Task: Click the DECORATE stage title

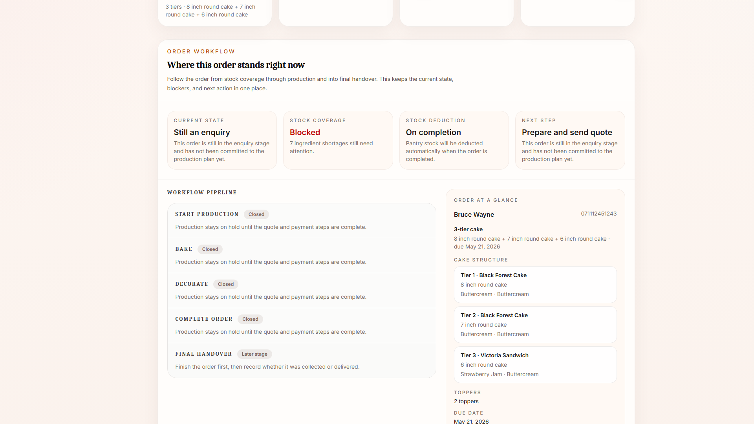Action: click(x=192, y=284)
